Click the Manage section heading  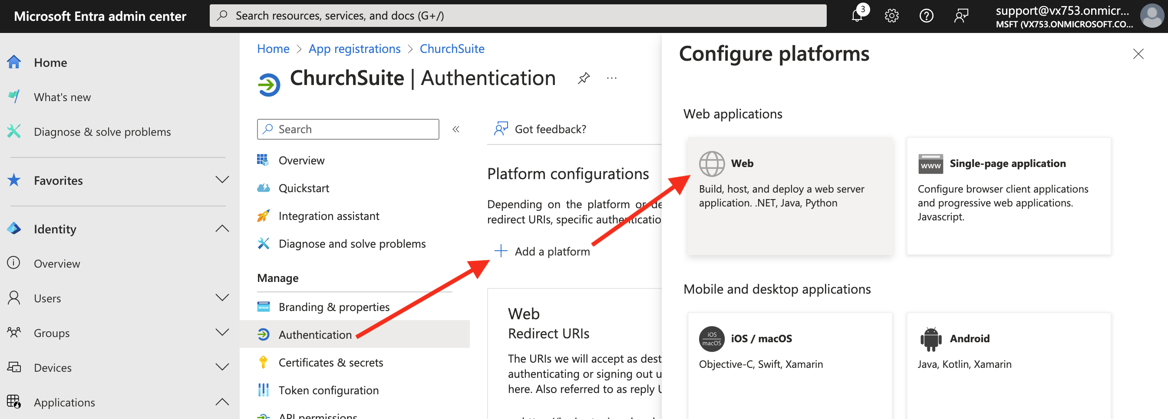click(277, 278)
